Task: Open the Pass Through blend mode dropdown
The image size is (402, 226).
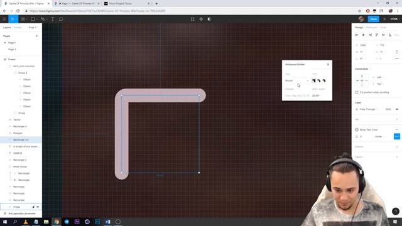Action: pos(369,109)
